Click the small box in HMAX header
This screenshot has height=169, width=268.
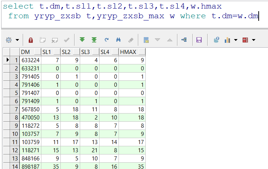[x=142, y=51]
